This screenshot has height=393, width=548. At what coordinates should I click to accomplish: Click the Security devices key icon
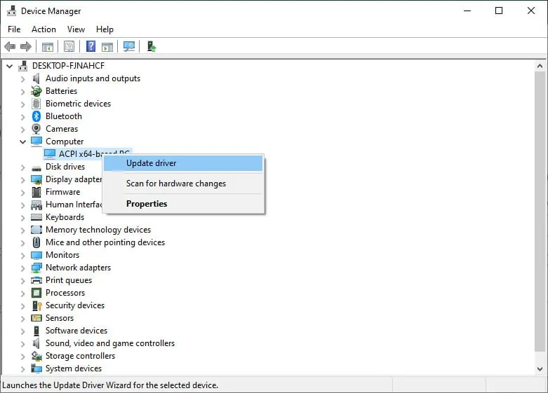36,305
